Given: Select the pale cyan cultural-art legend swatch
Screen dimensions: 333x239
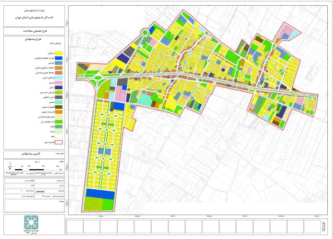Looking at the screenshot, I should click(59, 78).
